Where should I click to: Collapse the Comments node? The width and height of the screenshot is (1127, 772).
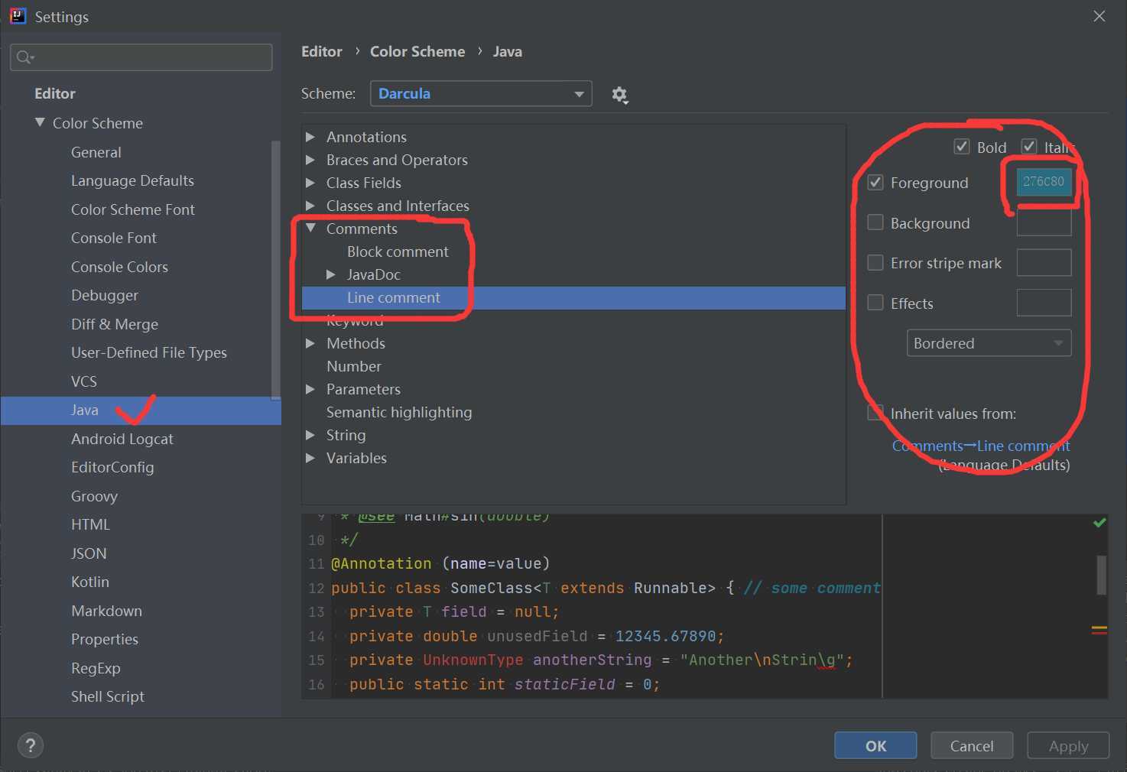click(310, 228)
